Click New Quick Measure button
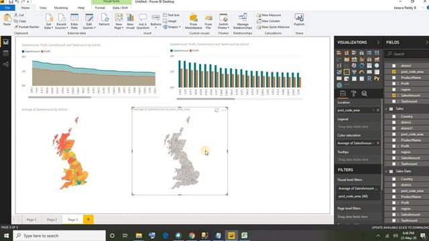429x241 pixels. [x=273, y=27]
